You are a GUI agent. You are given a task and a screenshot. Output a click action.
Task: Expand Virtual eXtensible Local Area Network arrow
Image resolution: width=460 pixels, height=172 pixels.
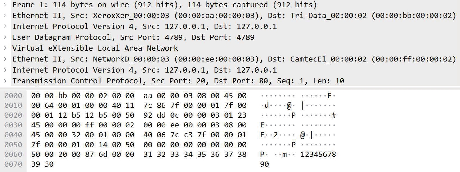pyautogui.click(x=5, y=48)
